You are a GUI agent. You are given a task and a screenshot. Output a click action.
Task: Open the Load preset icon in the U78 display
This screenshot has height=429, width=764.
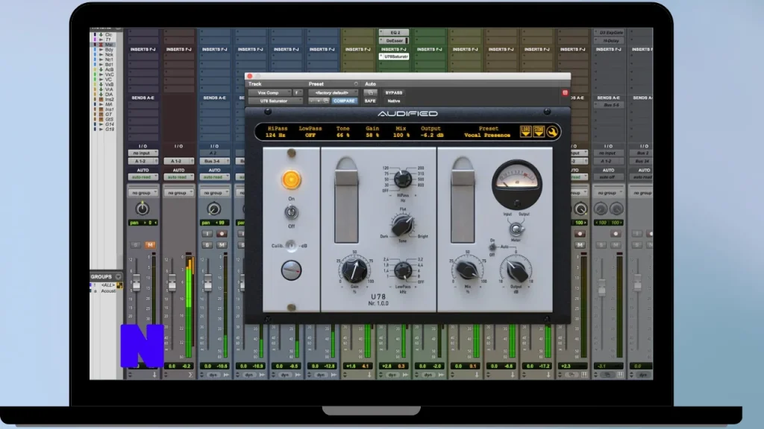(525, 131)
